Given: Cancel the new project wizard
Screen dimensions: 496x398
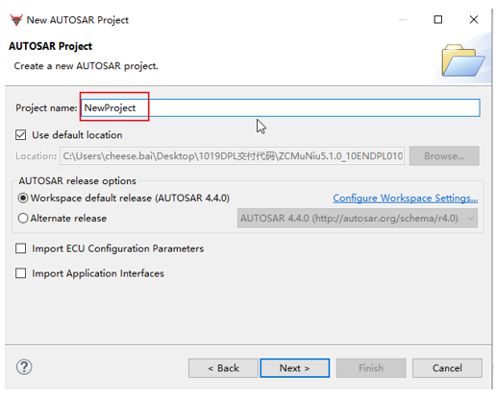Looking at the screenshot, I should [447, 368].
